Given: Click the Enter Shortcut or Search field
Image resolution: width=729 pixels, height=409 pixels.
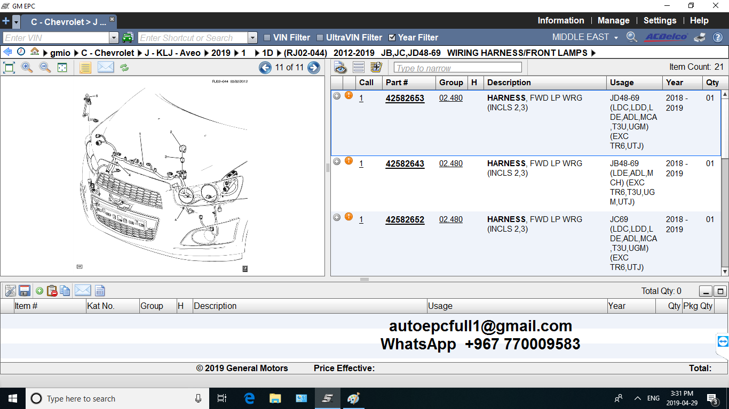Looking at the screenshot, I should click(x=193, y=38).
